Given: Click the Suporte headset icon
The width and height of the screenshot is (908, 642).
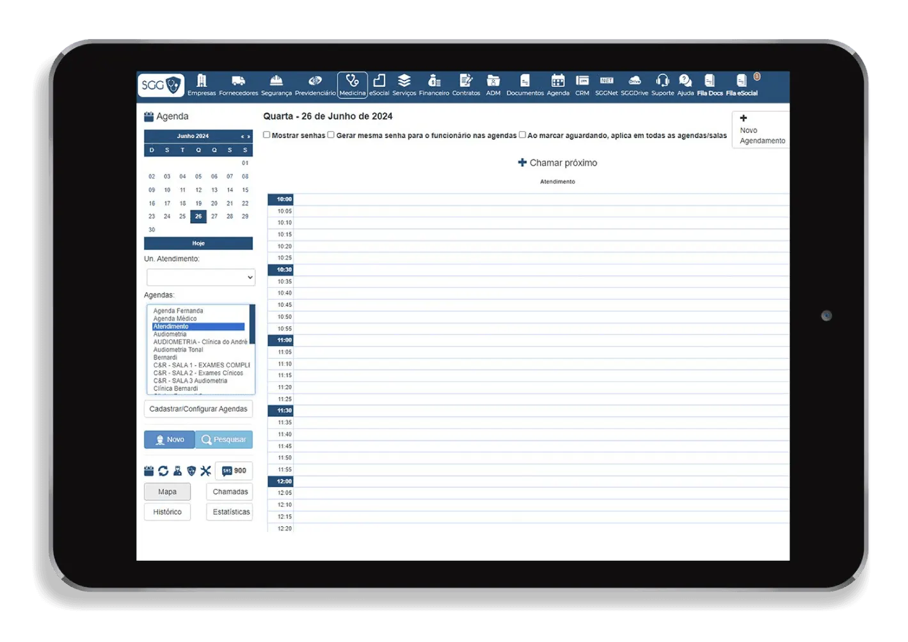Looking at the screenshot, I should tap(662, 85).
